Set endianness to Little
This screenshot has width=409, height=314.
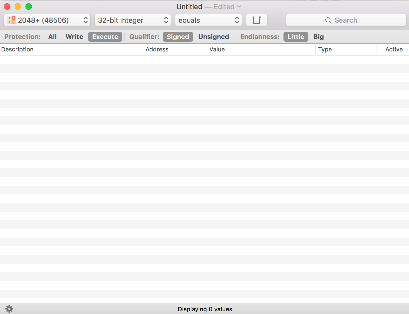(296, 37)
